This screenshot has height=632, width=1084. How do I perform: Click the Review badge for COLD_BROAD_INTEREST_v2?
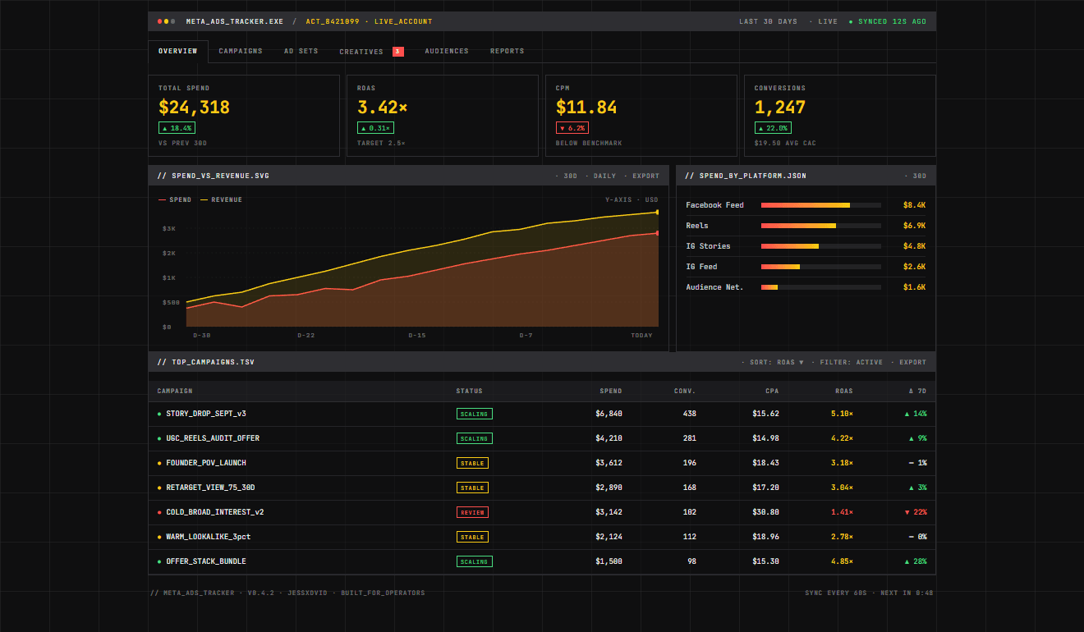click(x=472, y=512)
